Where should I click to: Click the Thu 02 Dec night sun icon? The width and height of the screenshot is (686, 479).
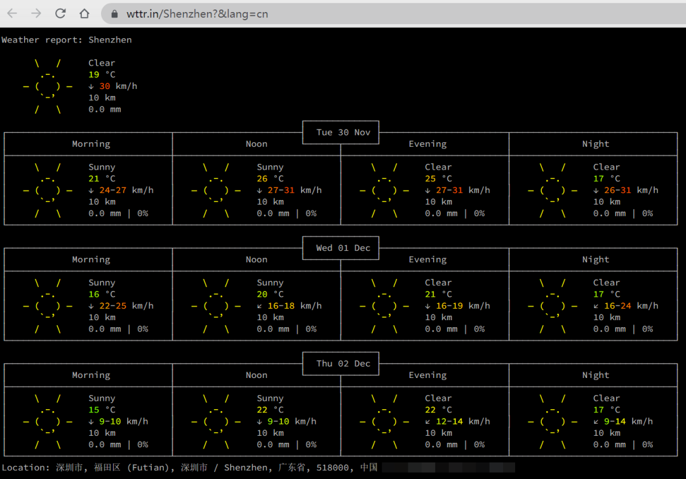(553, 421)
